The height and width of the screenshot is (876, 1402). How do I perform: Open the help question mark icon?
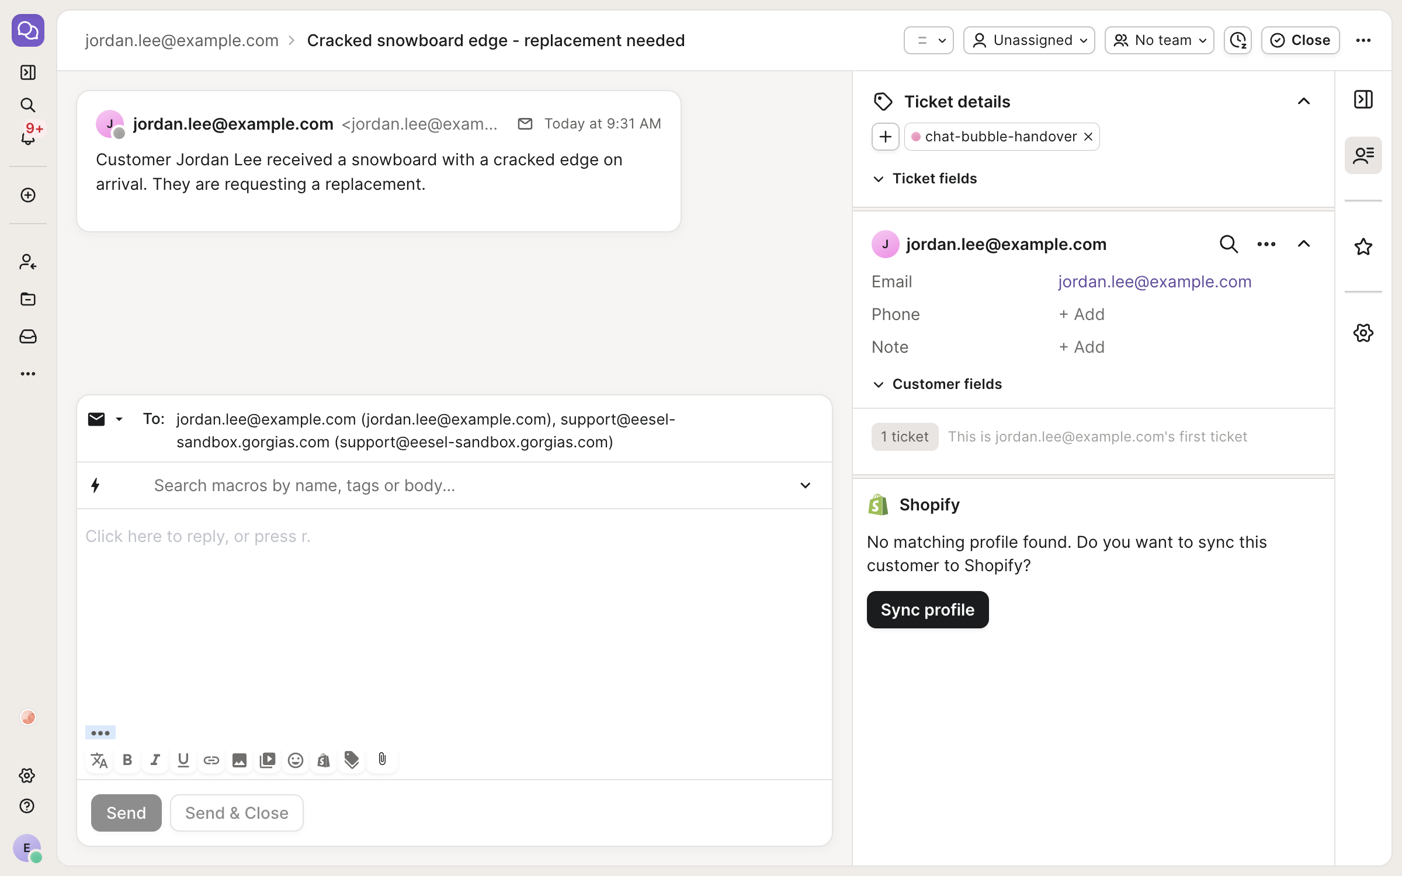click(x=27, y=806)
